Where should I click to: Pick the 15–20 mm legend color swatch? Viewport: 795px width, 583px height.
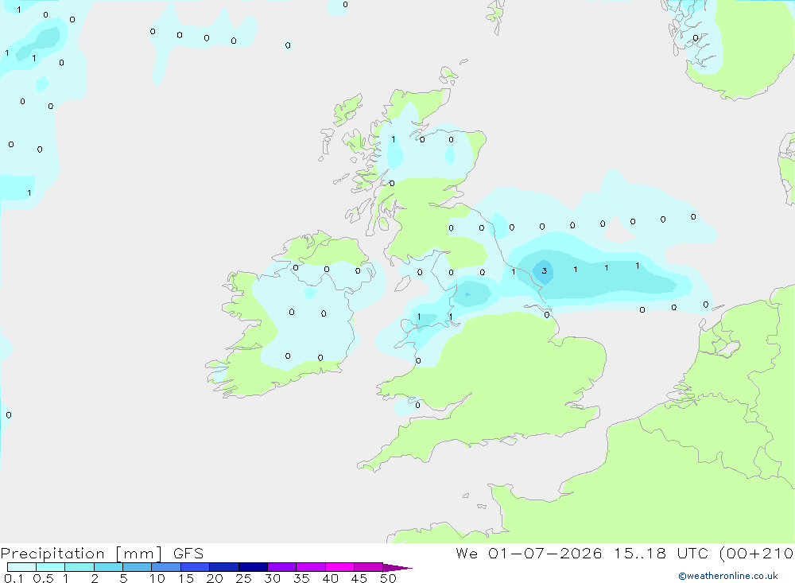point(196,567)
